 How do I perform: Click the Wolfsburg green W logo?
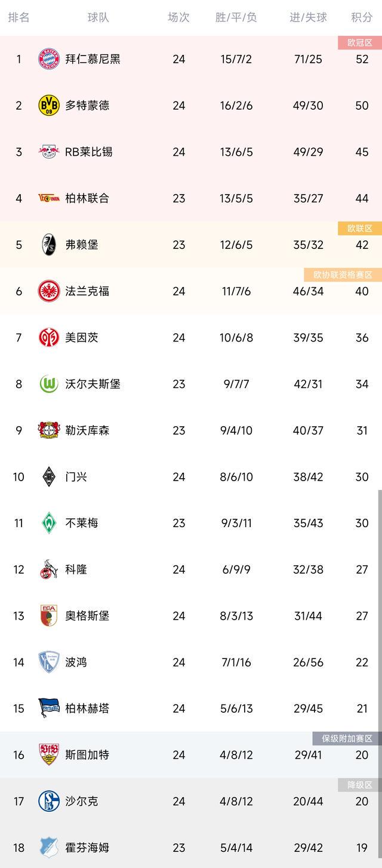tap(49, 384)
